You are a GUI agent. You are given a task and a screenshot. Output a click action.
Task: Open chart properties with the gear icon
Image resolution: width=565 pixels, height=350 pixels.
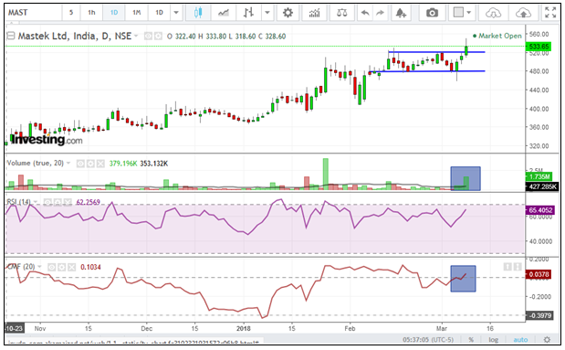(288, 13)
